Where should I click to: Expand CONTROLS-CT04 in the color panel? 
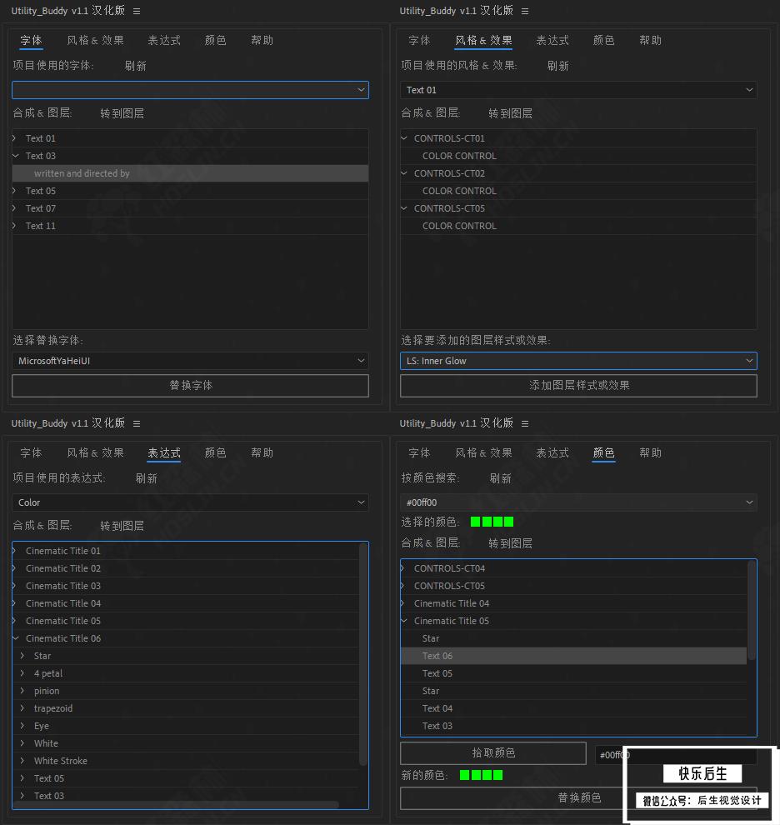tap(403, 568)
